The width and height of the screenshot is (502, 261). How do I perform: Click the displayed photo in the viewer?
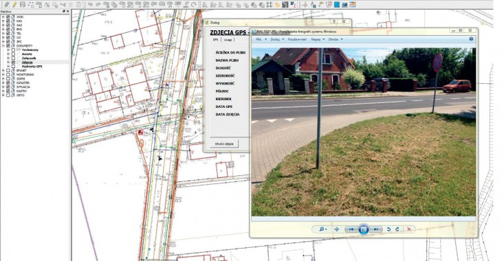point(363,132)
